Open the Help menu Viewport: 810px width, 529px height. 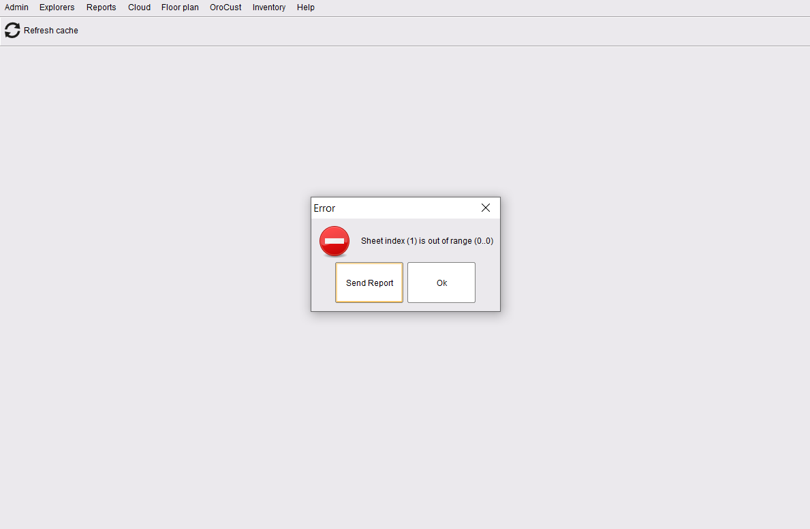[306, 7]
